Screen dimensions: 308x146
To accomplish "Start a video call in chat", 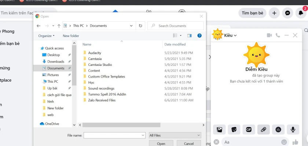I will [x=269, y=35].
